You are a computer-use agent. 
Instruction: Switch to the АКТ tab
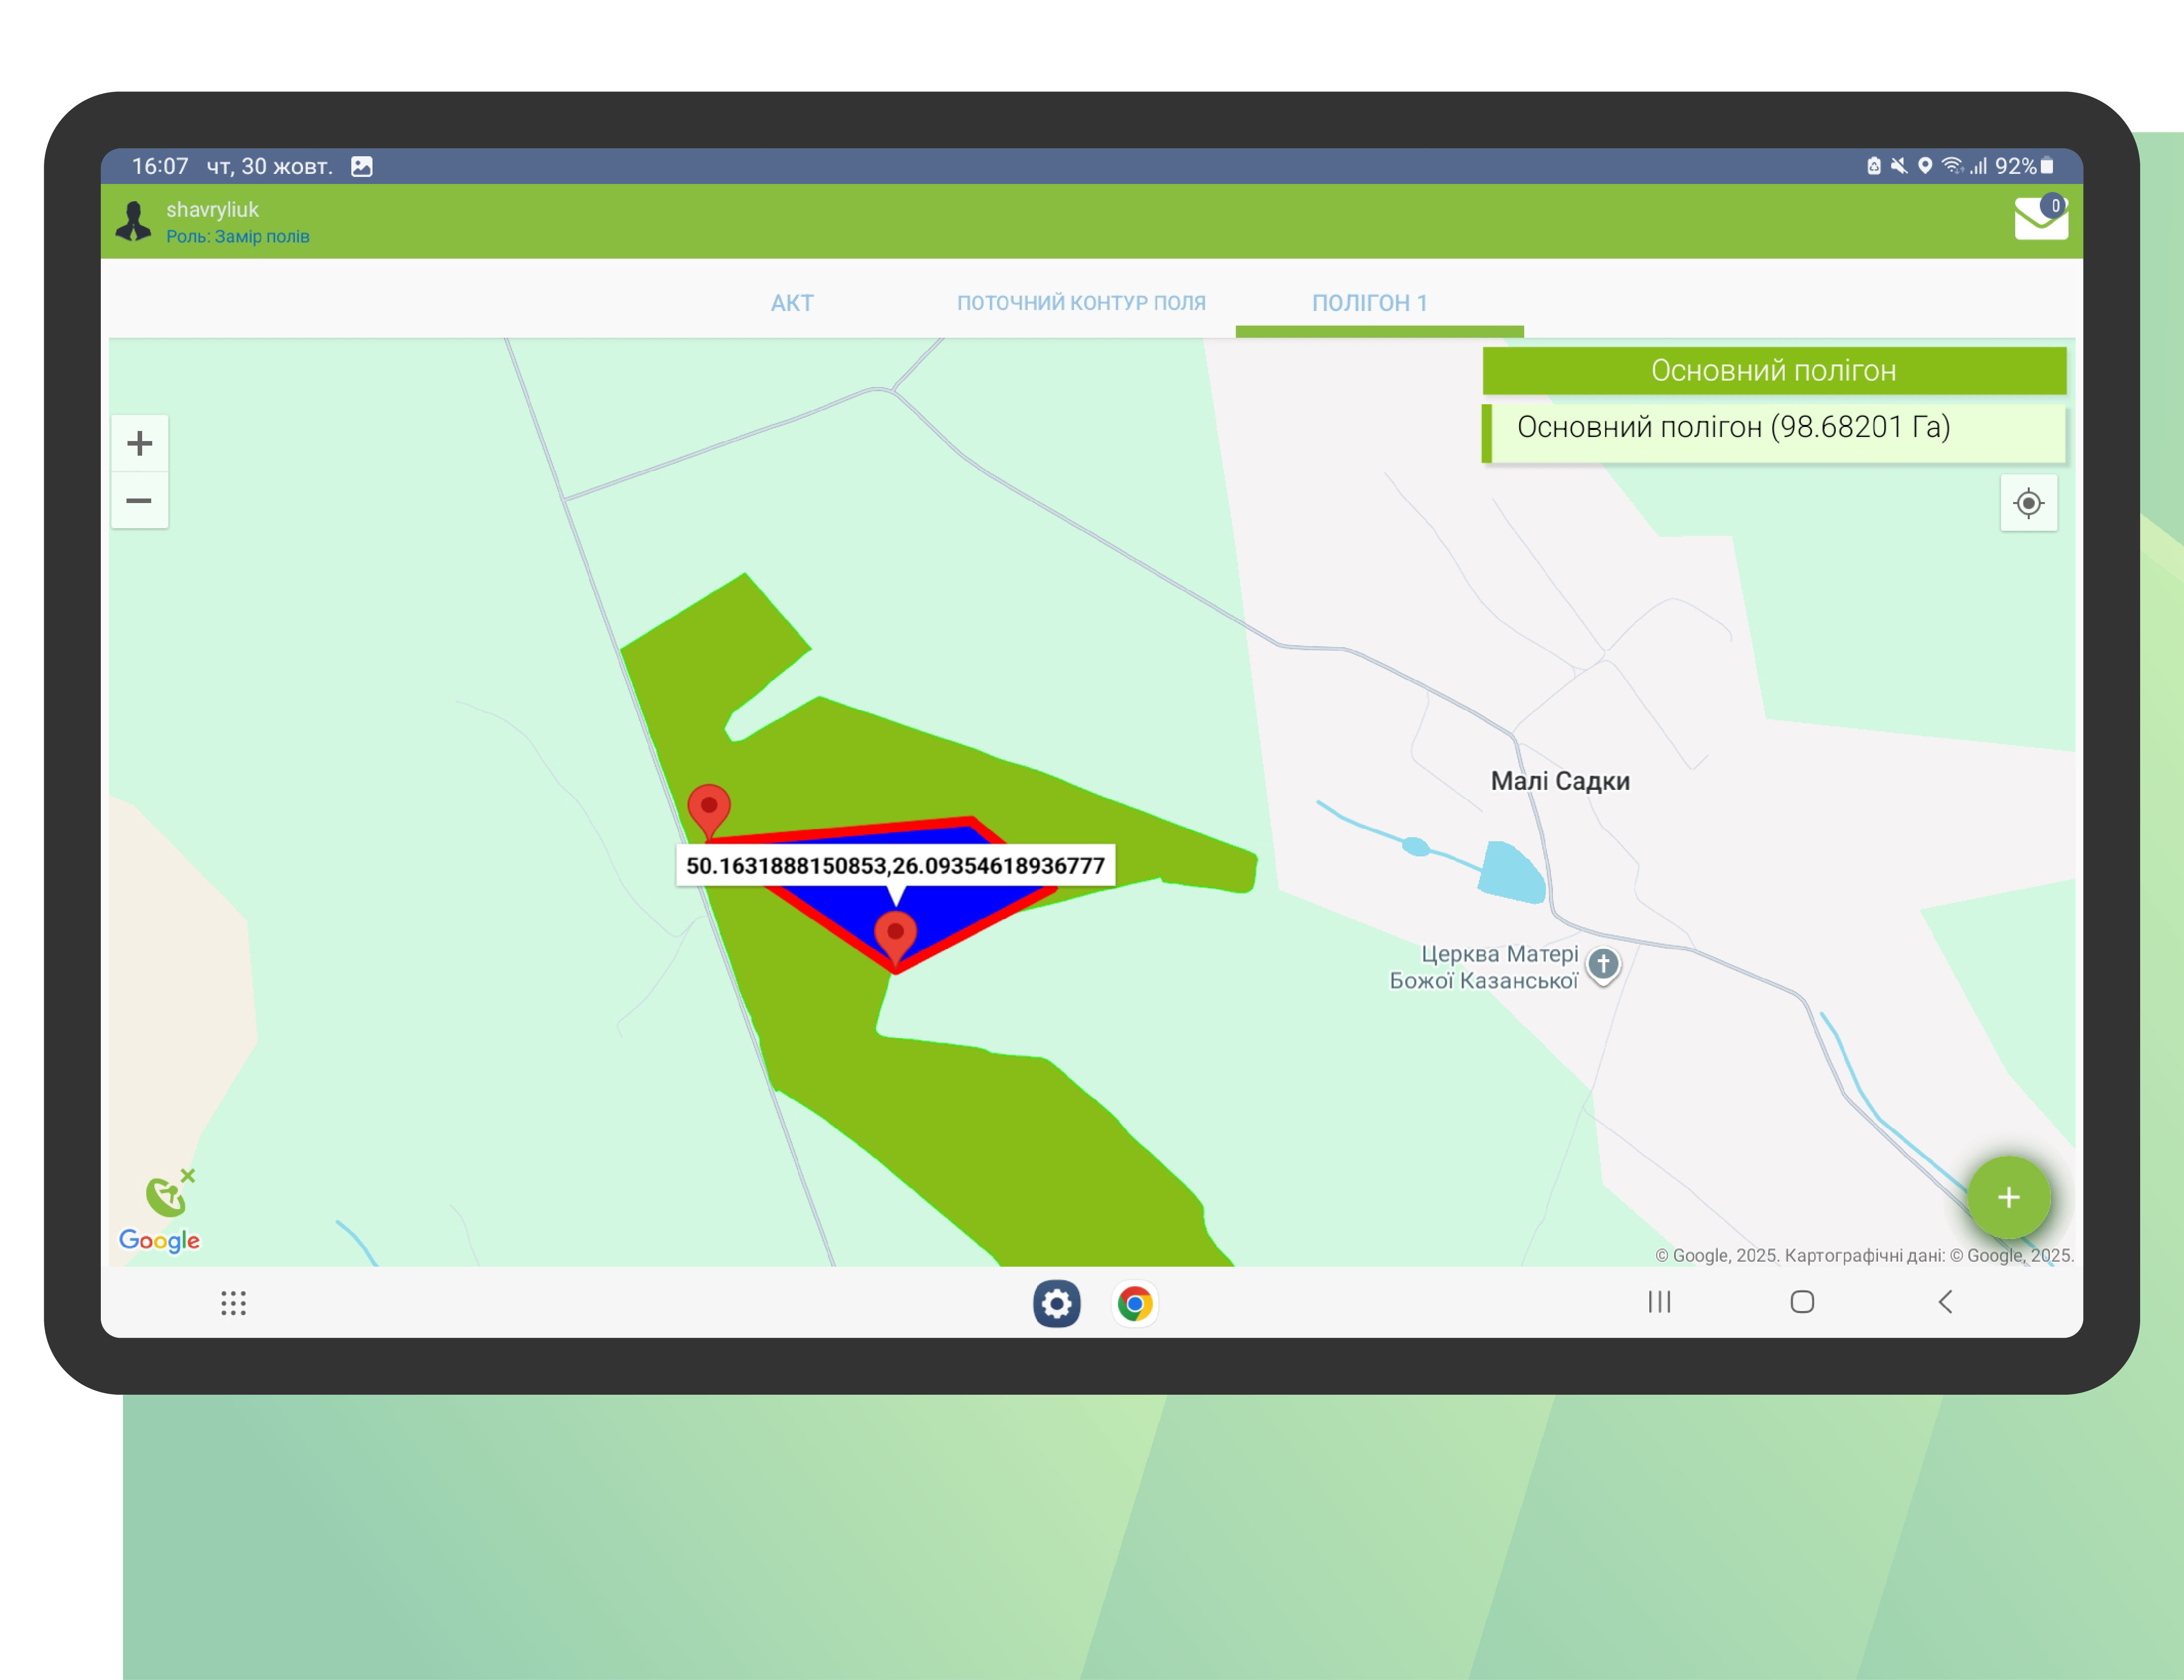[x=792, y=303]
